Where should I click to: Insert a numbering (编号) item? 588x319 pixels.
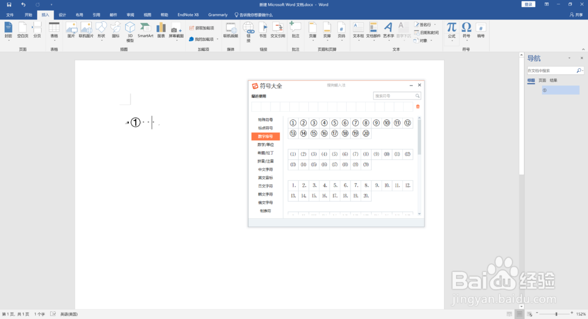(481, 31)
